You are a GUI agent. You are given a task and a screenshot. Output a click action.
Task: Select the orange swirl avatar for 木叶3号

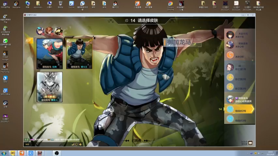[x=230, y=55]
